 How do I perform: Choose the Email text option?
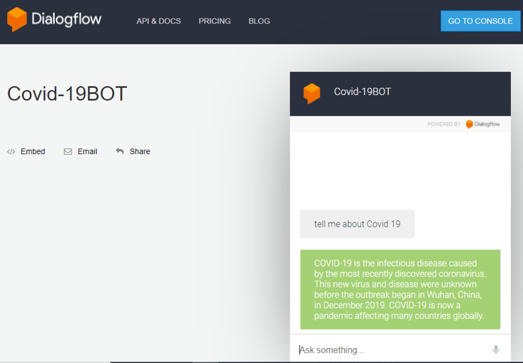click(x=87, y=151)
